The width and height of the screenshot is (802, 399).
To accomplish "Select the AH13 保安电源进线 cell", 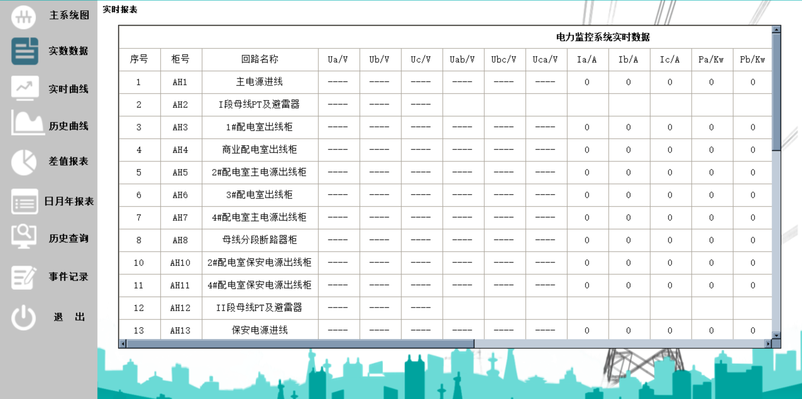I will point(260,330).
